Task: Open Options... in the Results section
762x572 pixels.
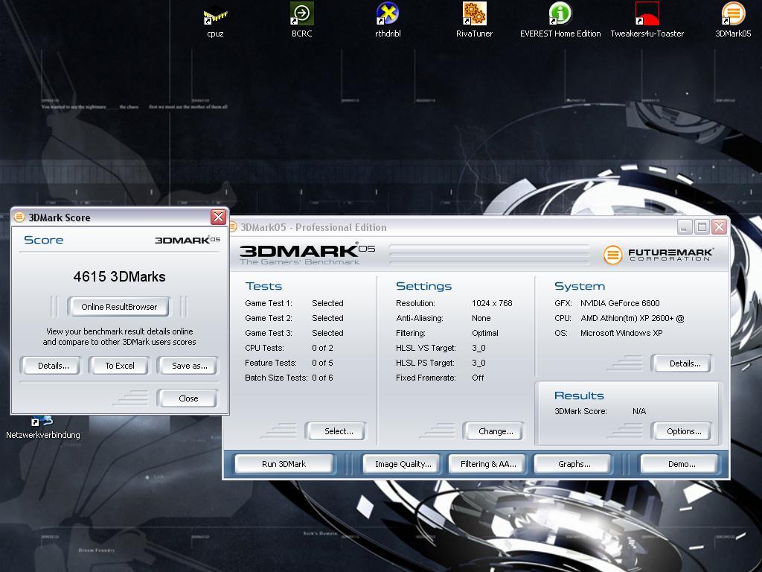Action: [x=684, y=431]
